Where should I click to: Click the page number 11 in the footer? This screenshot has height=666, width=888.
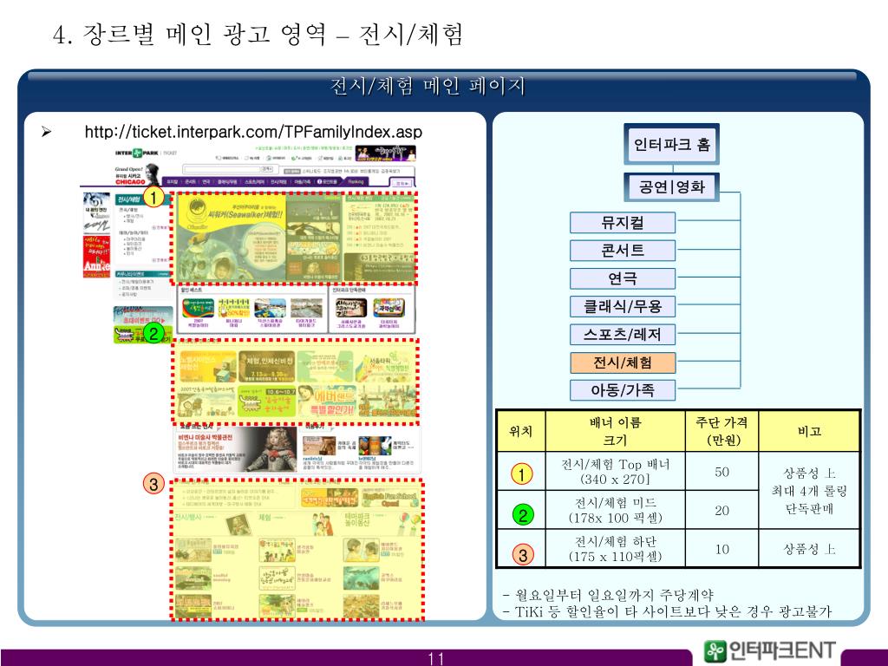pyautogui.click(x=435, y=658)
